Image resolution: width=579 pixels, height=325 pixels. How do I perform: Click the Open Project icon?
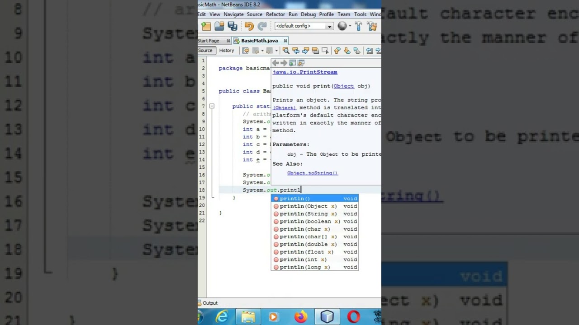pyautogui.click(x=219, y=26)
